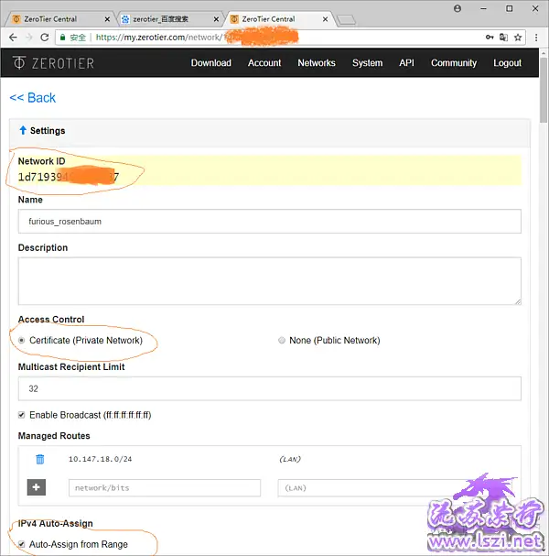Image resolution: width=549 pixels, height=556 pixels.
Task: Open the System menu item
Action: point(367,63)
